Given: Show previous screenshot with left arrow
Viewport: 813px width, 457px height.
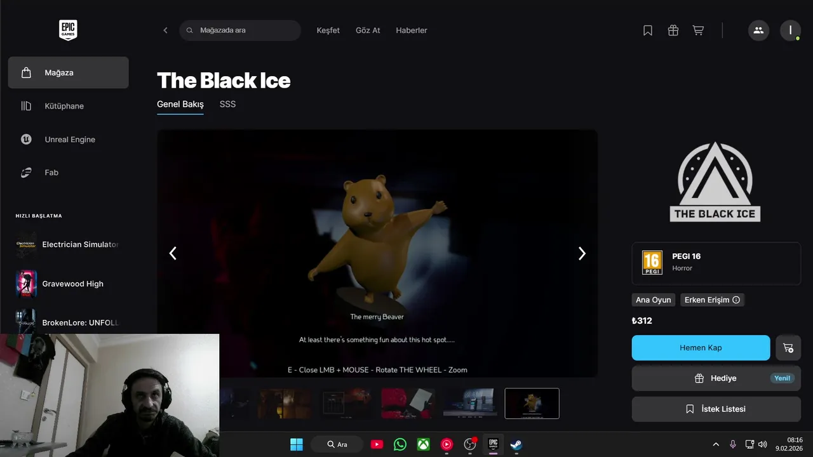Looking at the screenshot, I should [x=173, y=253].
